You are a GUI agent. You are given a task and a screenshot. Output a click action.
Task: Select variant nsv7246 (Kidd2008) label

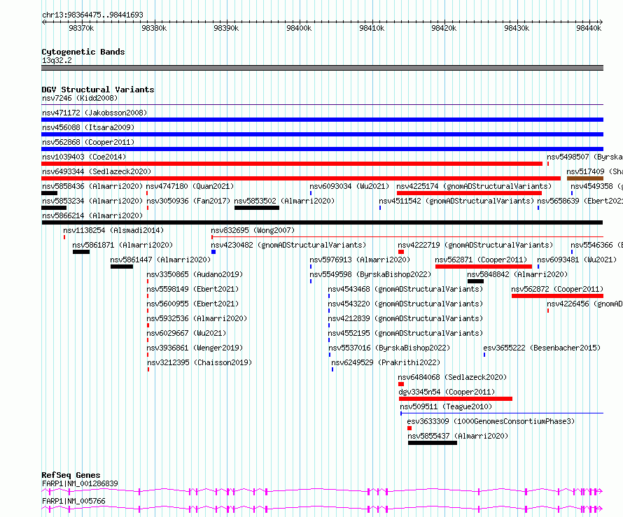pyautogui.click(x=80, y=98)
